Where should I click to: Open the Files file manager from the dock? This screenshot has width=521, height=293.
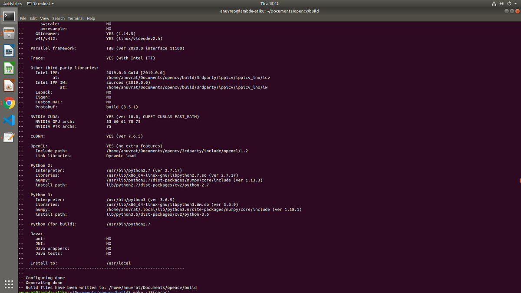(9, 33)
